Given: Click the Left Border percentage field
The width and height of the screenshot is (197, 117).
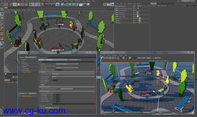Looking at the screenshot, I should 57,95.
